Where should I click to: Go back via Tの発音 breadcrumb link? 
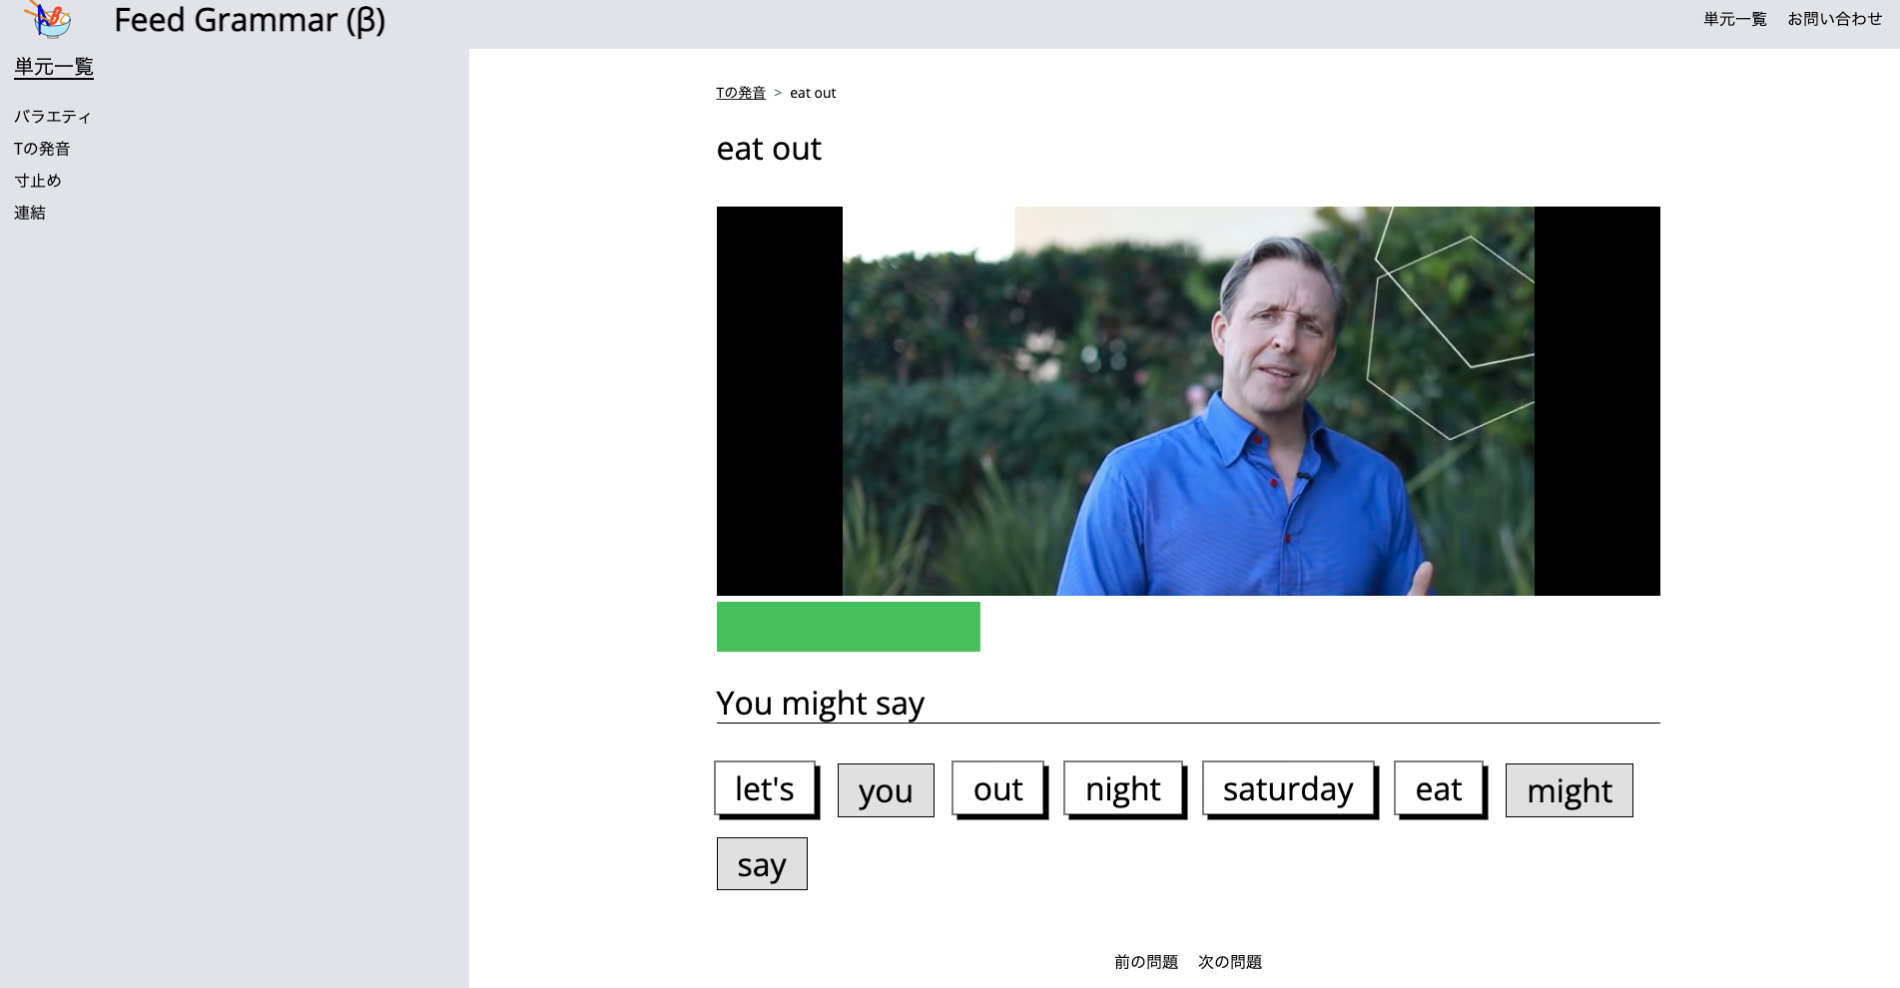(x=740, y=93)
